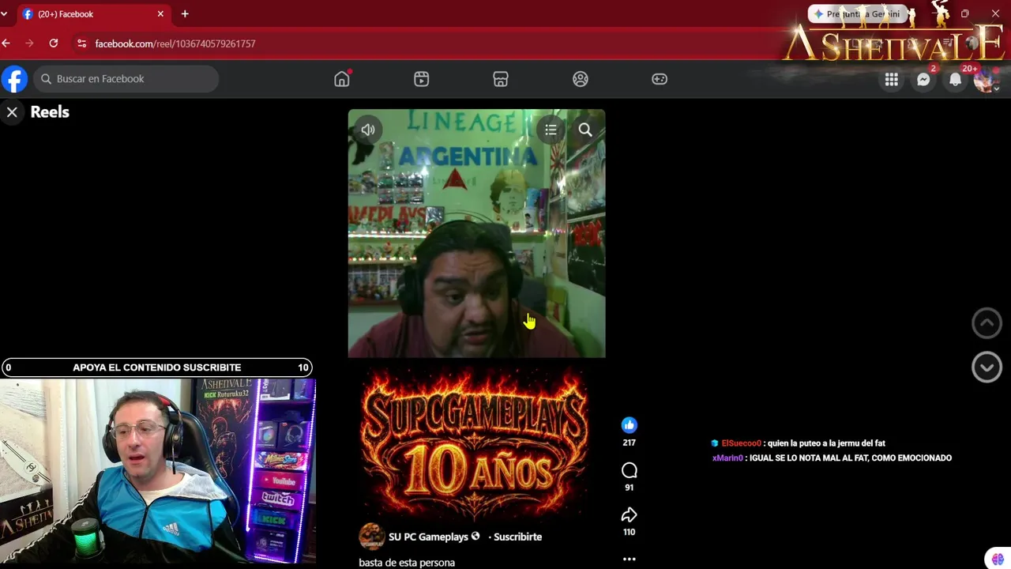Click the Reels heading text

pos(50,112)
